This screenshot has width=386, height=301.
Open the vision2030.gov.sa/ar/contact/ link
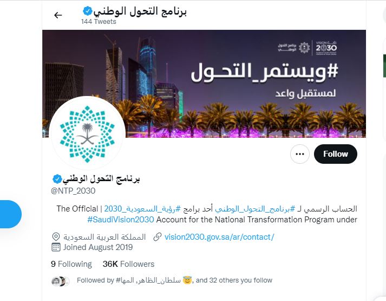pyautogui.click(x=219, y=237)
